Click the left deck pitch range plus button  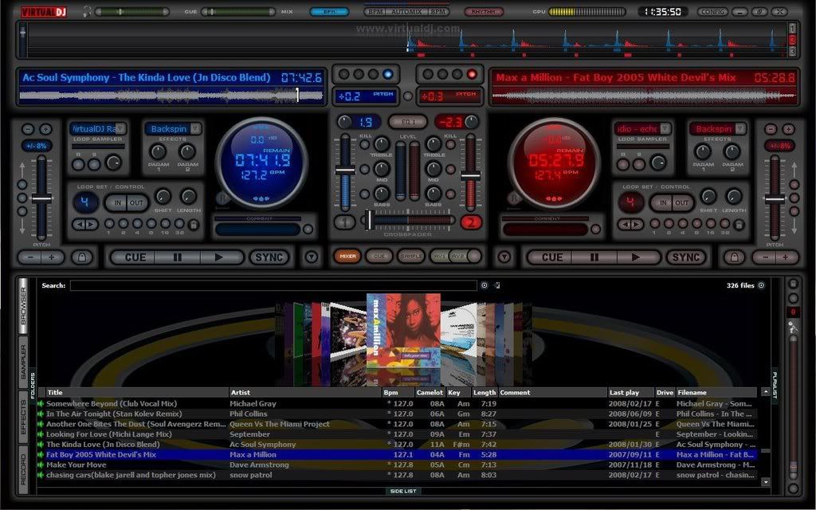[45, 130]
